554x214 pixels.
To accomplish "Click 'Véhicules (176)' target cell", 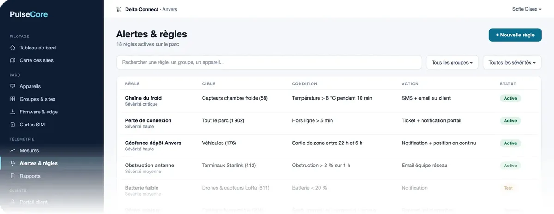I will point(219,143).
